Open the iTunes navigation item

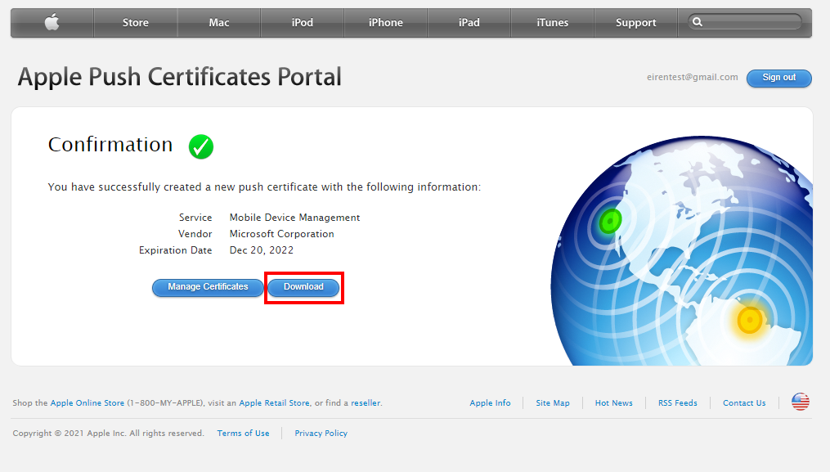coord(553,23)
